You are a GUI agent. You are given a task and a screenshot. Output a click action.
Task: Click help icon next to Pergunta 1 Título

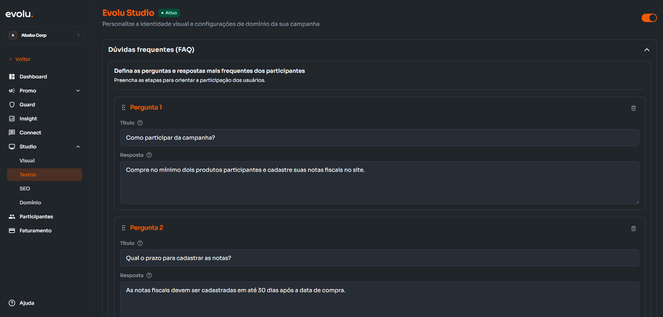(140, 123)
